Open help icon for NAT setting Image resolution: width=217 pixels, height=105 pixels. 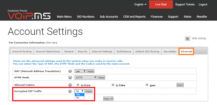[x=70, y=71]
